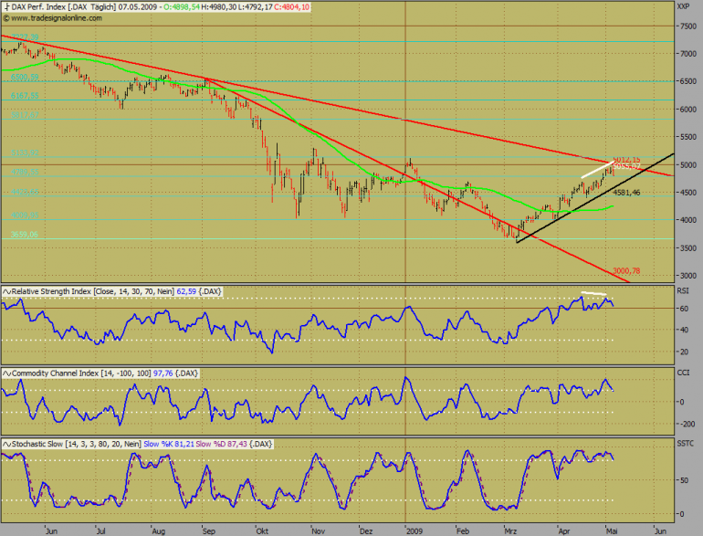The image size is (703, 536).
Task: Click the indicator icon before Commodity Channel Index
Action: (6, 373)
